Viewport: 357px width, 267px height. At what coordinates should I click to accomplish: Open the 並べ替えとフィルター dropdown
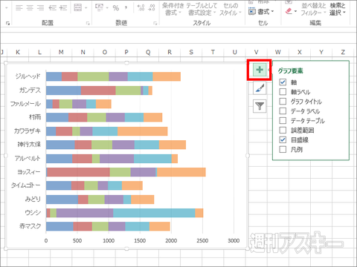pos(314,9)
